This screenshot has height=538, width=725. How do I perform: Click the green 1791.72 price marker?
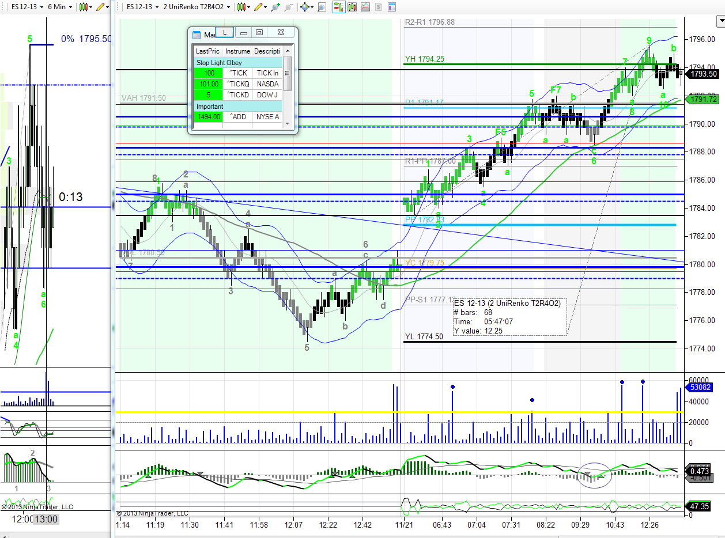pyautogui.click(x=701, y=99)
